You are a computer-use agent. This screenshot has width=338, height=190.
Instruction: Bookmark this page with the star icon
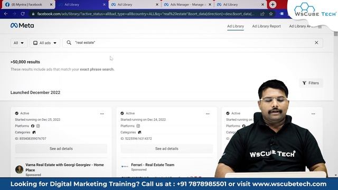271,14
